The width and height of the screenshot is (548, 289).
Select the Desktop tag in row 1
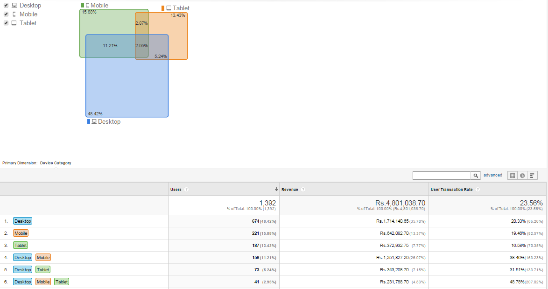[x=22, y=221]
